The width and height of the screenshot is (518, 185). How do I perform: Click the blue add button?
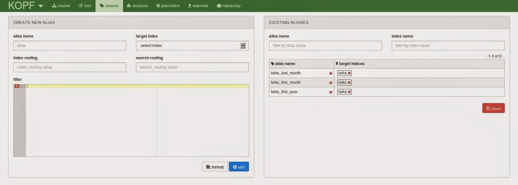[x=239, y=167]
